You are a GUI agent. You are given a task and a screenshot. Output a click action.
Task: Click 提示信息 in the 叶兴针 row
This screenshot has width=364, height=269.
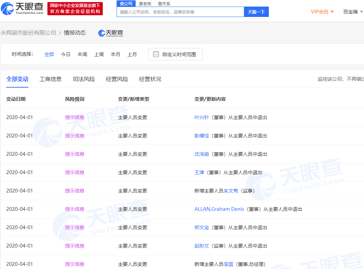coord(74,117)
